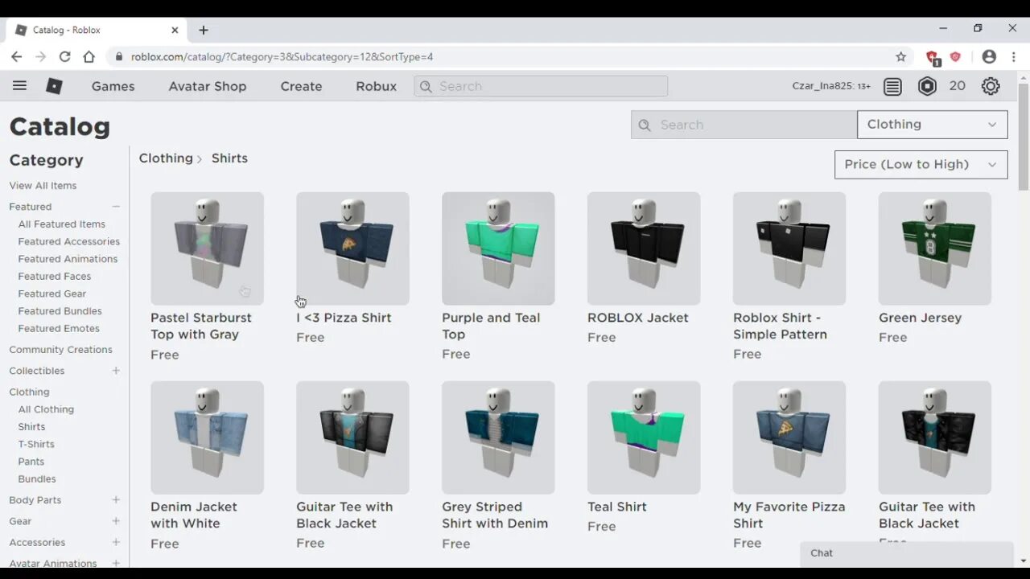This screenshot has height=579, width=1030.
Task: Open Green Jersey thumbnail
Action: click(935, 248)
